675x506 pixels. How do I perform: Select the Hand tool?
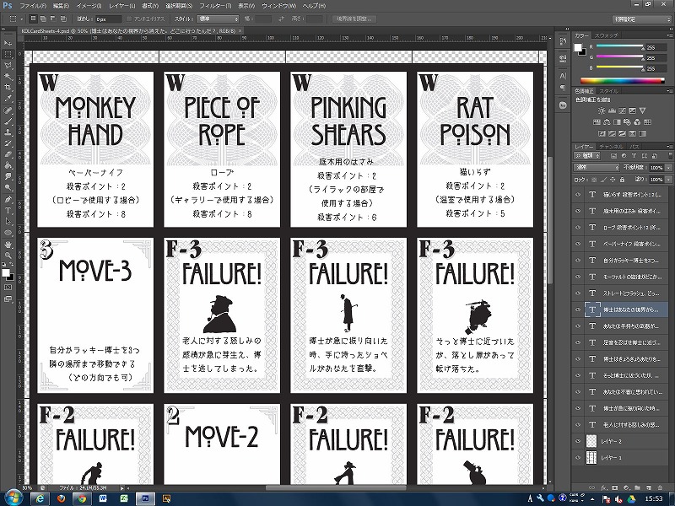point(8,244)
